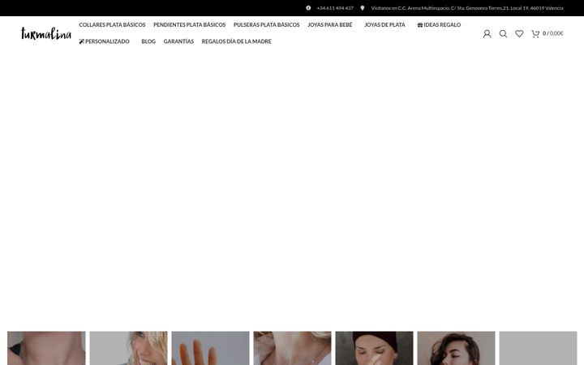Click the Turmalina logo
This screenshot has height=365, width=584.
click(x=45, y=33)
